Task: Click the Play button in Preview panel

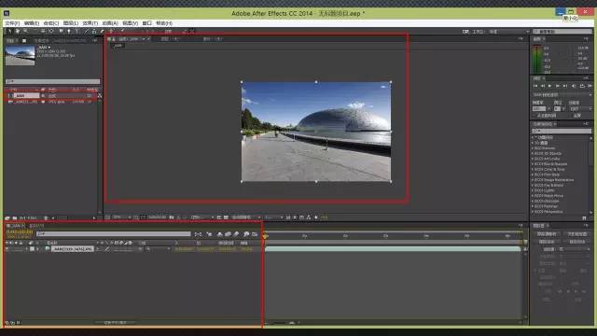Action: pos(549,86)
